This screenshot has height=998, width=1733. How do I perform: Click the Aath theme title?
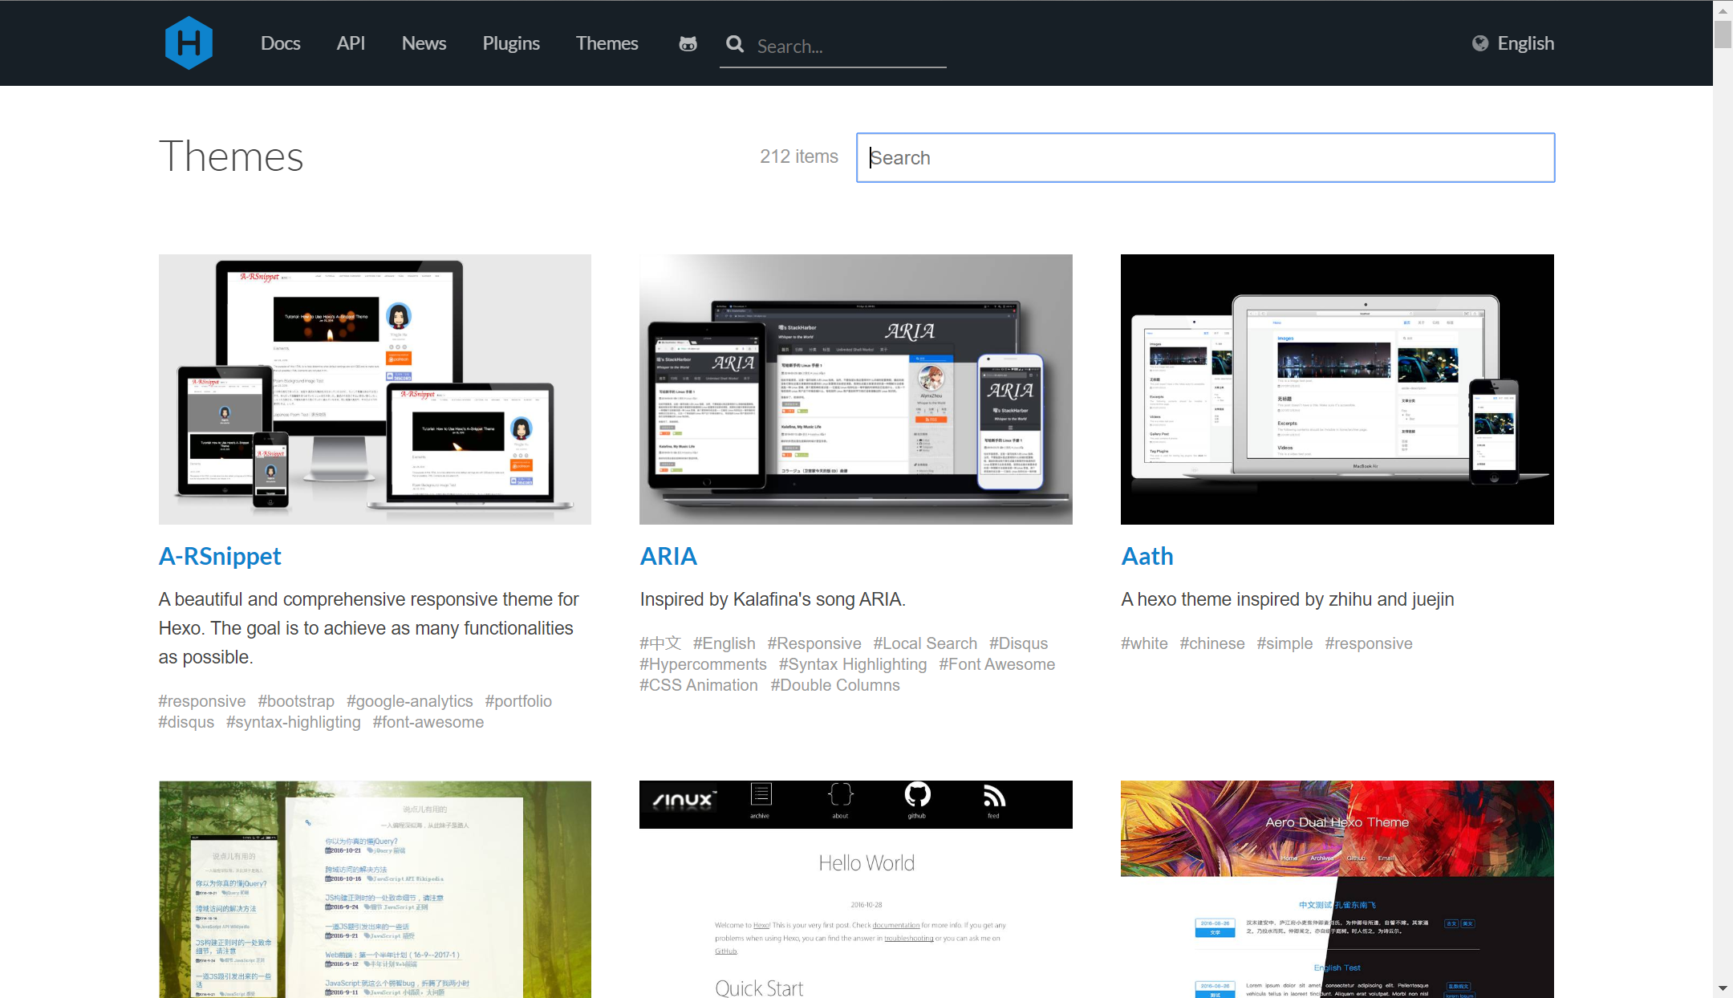point(1147,556)
